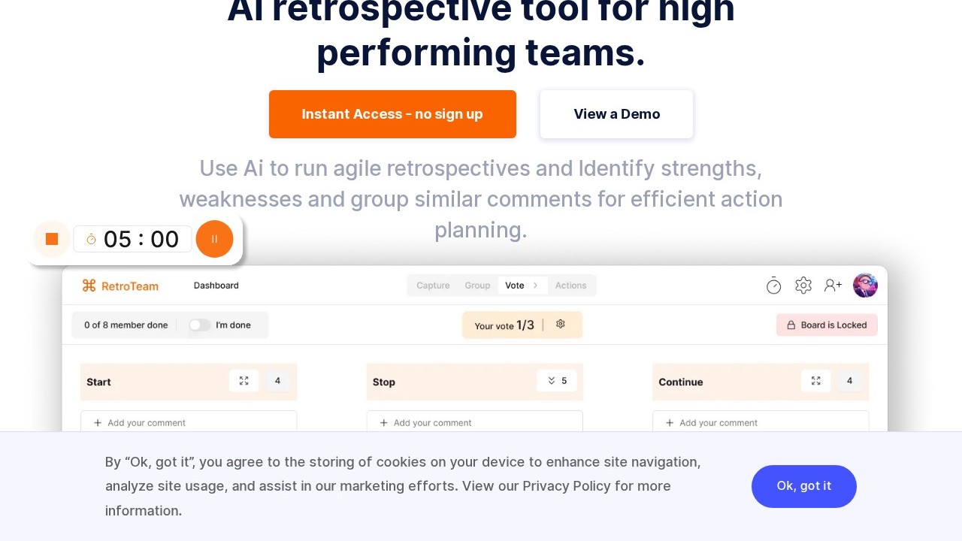Click the chevron next to the Vote step
This screenshot has width=962, height=541.
coord(536,286)
